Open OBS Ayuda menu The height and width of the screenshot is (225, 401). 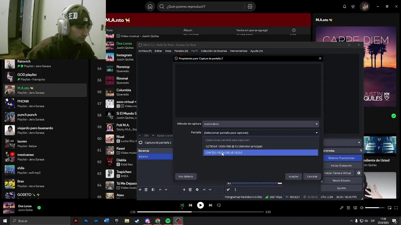click(x=256, y=51)
